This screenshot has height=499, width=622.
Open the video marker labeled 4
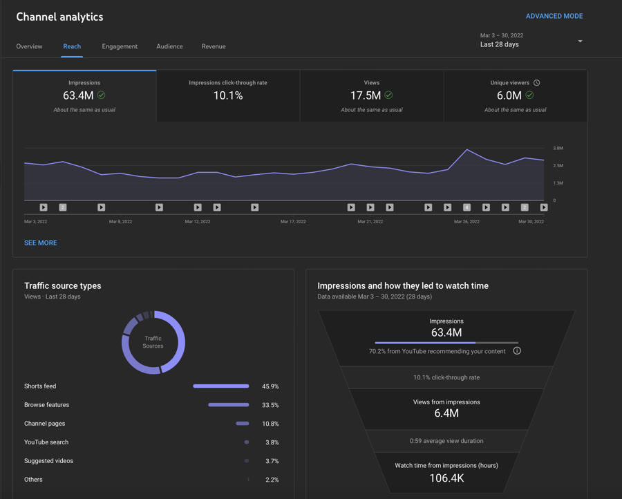(467, 207)
